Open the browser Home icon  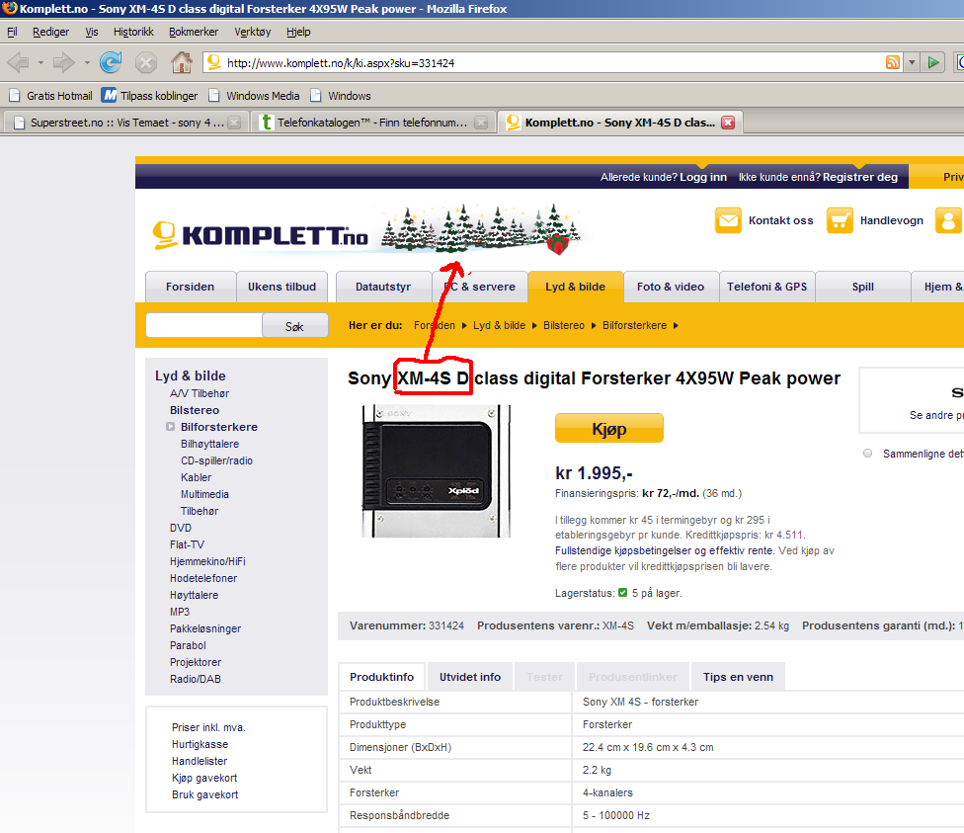tap(182, 62)
